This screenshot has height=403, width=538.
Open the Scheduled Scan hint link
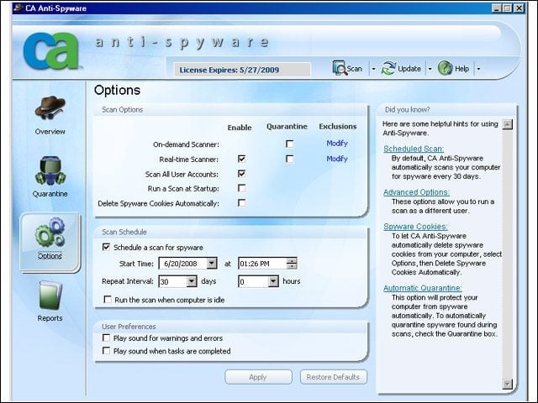point(414,149)
